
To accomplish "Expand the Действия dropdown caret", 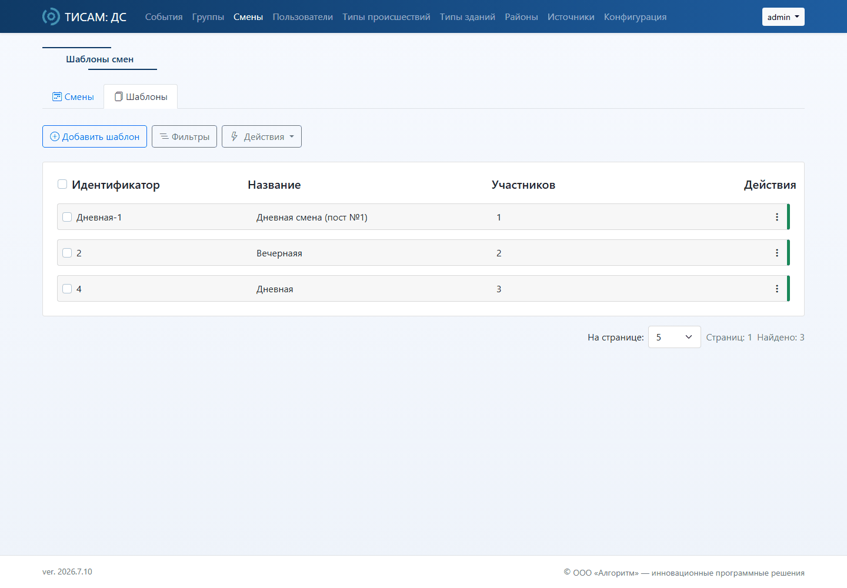I will pos(292,136).
